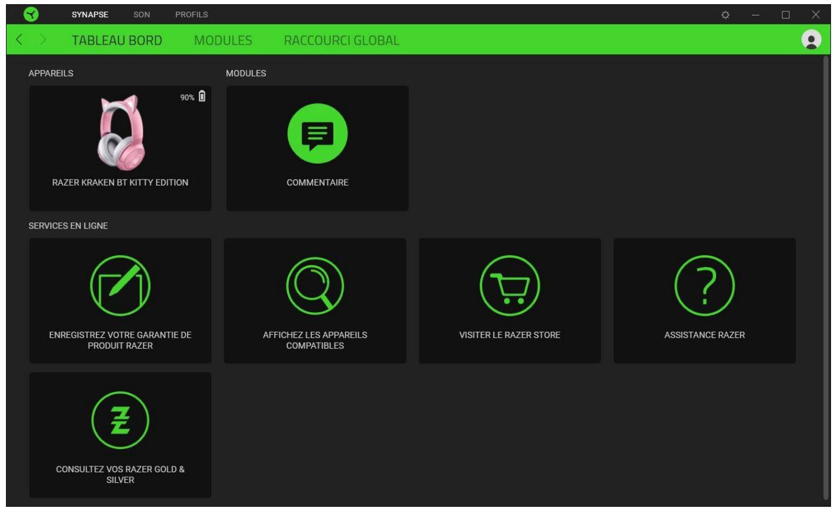Click the Assistance Razer question mark icon
The image size is (834, 508).
tap(704, 286)
